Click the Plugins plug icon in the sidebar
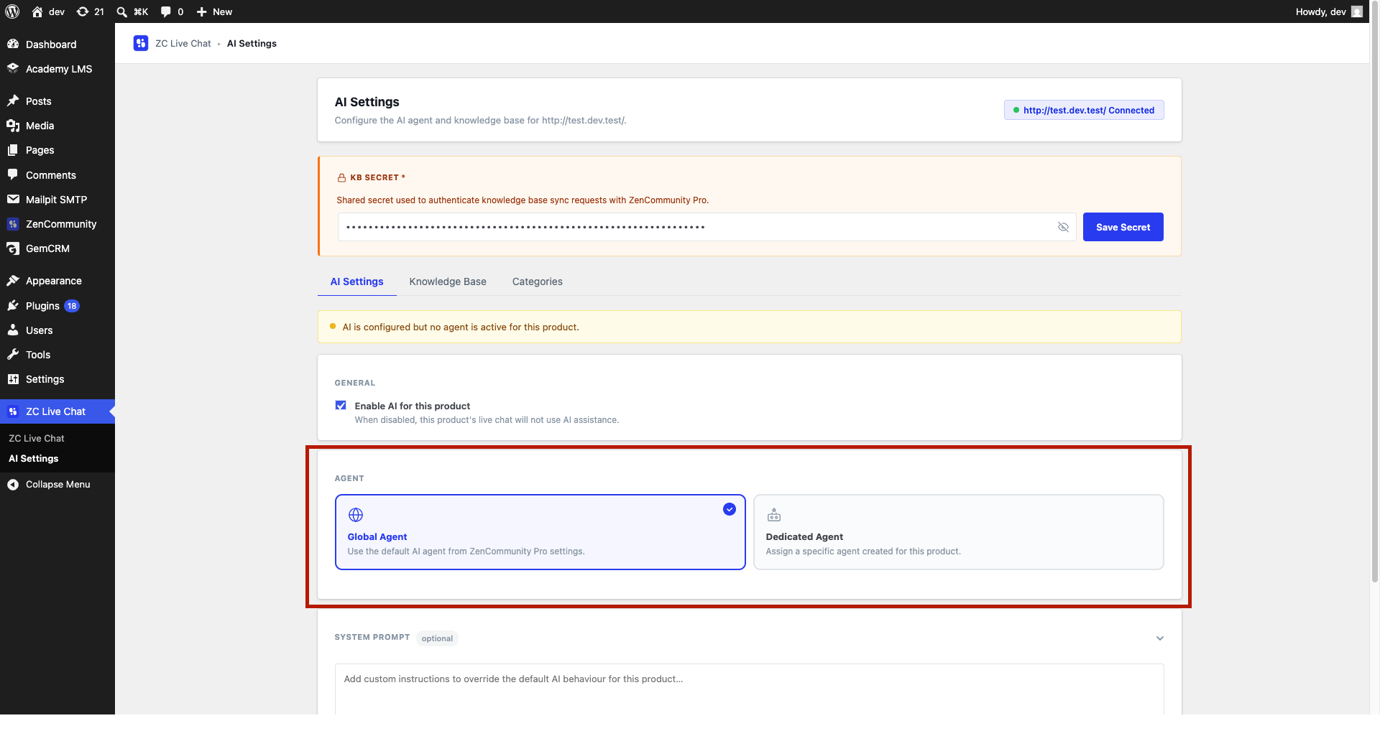Screen dimensions: 1380x731 pyautogui.click(x=13, y=305)
